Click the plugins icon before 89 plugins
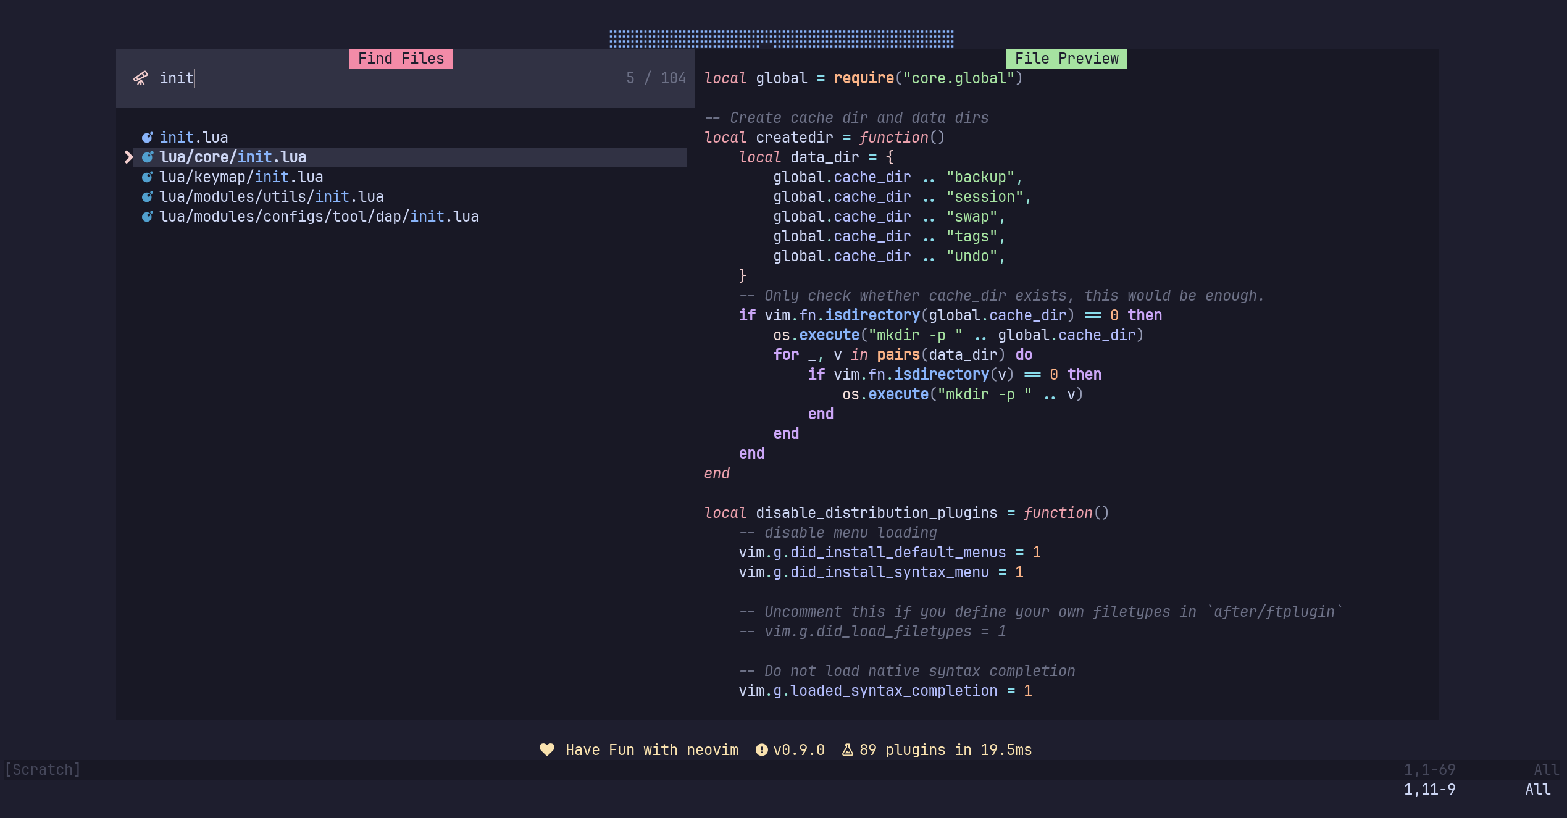Image resolution: width=1567 pixels, height=818 pixels. 848,749
